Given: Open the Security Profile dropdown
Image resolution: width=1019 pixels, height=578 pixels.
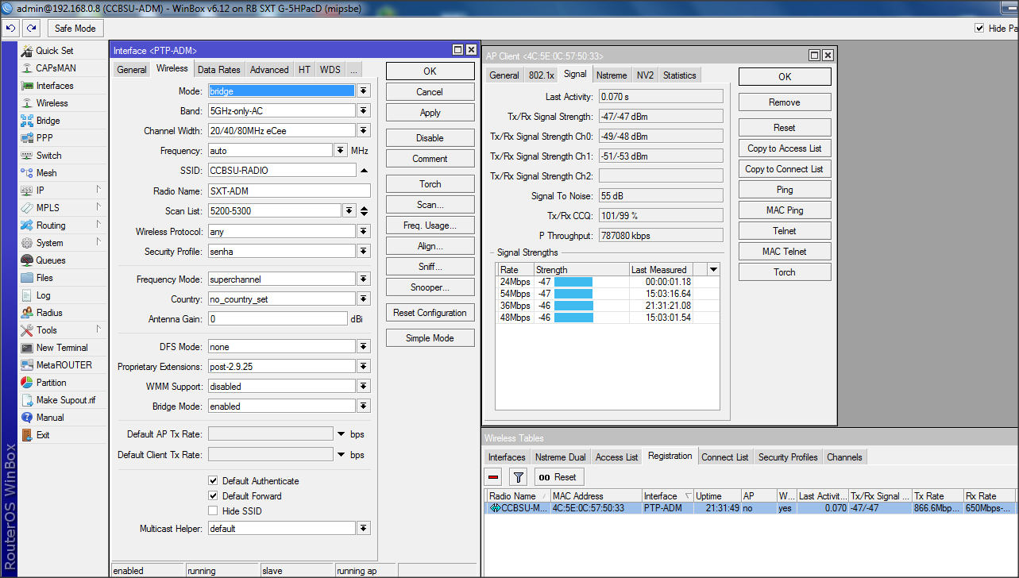Looking at the screenshot, I should [364, 252].
